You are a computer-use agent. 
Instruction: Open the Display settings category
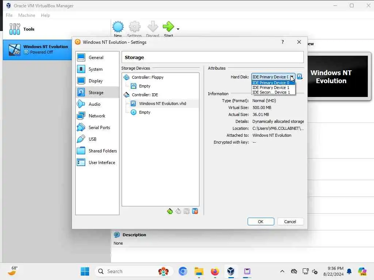point(97,81)
